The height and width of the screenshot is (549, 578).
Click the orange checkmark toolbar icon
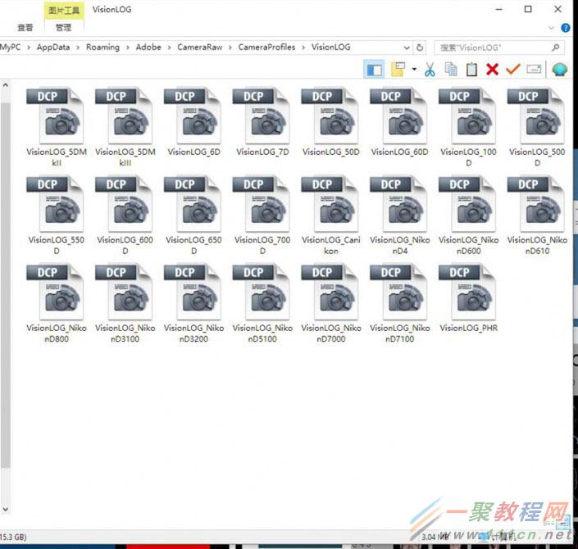(x=512, y=69)
